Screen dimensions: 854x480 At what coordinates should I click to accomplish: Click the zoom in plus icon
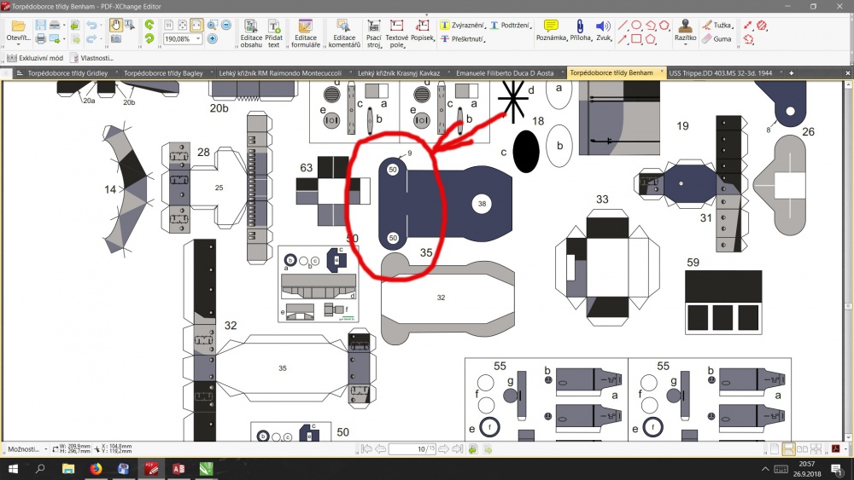point(213,38)
